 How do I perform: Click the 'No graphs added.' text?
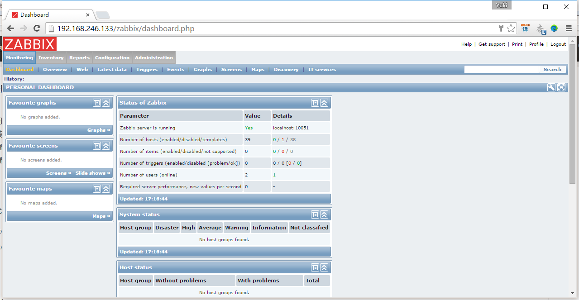pos(40,117)
